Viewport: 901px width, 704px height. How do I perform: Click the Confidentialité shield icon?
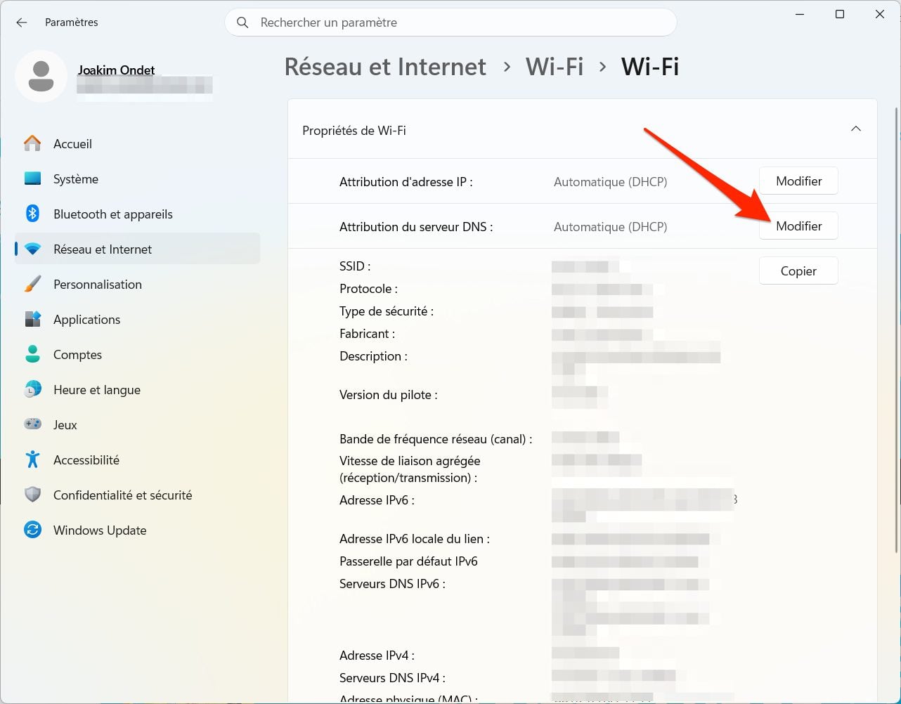coord(32,495)
